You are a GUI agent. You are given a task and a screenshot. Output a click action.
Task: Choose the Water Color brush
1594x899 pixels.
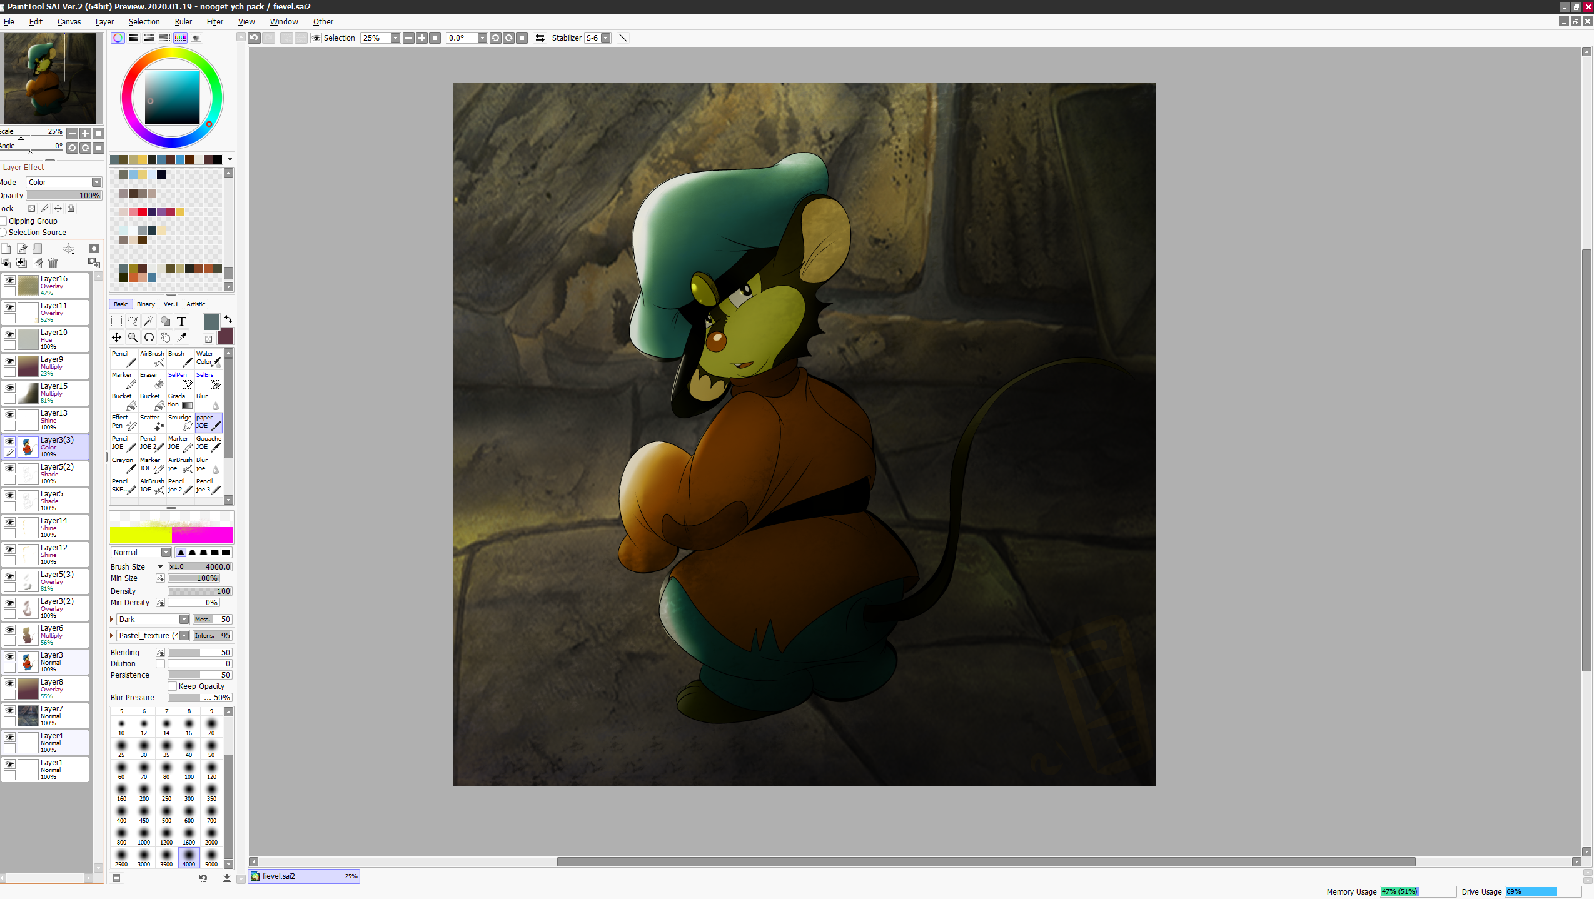[208, 358]
